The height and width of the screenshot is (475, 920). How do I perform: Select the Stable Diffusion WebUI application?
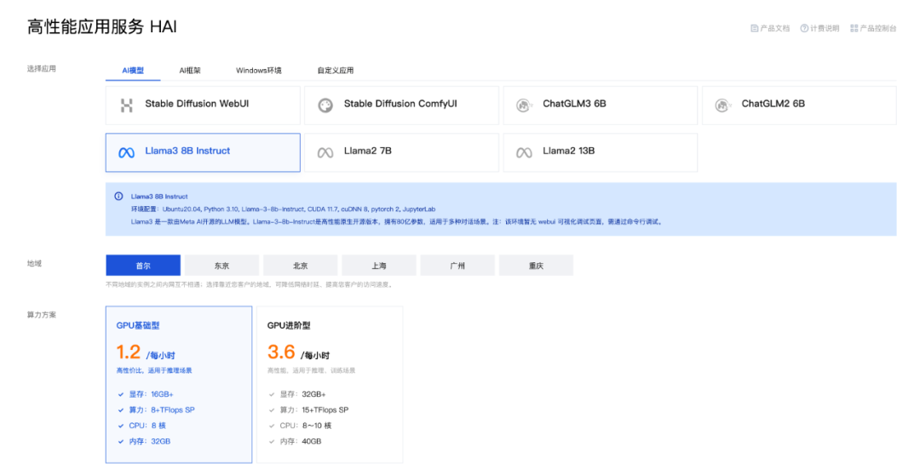(203, 106)
